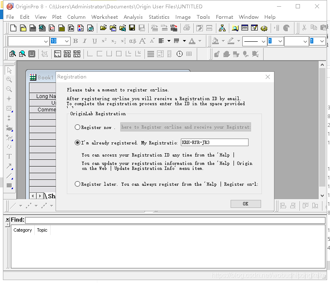Open the Worksheet menu
This screenshot has width=330, height=283.
click(x=104, y=17)
